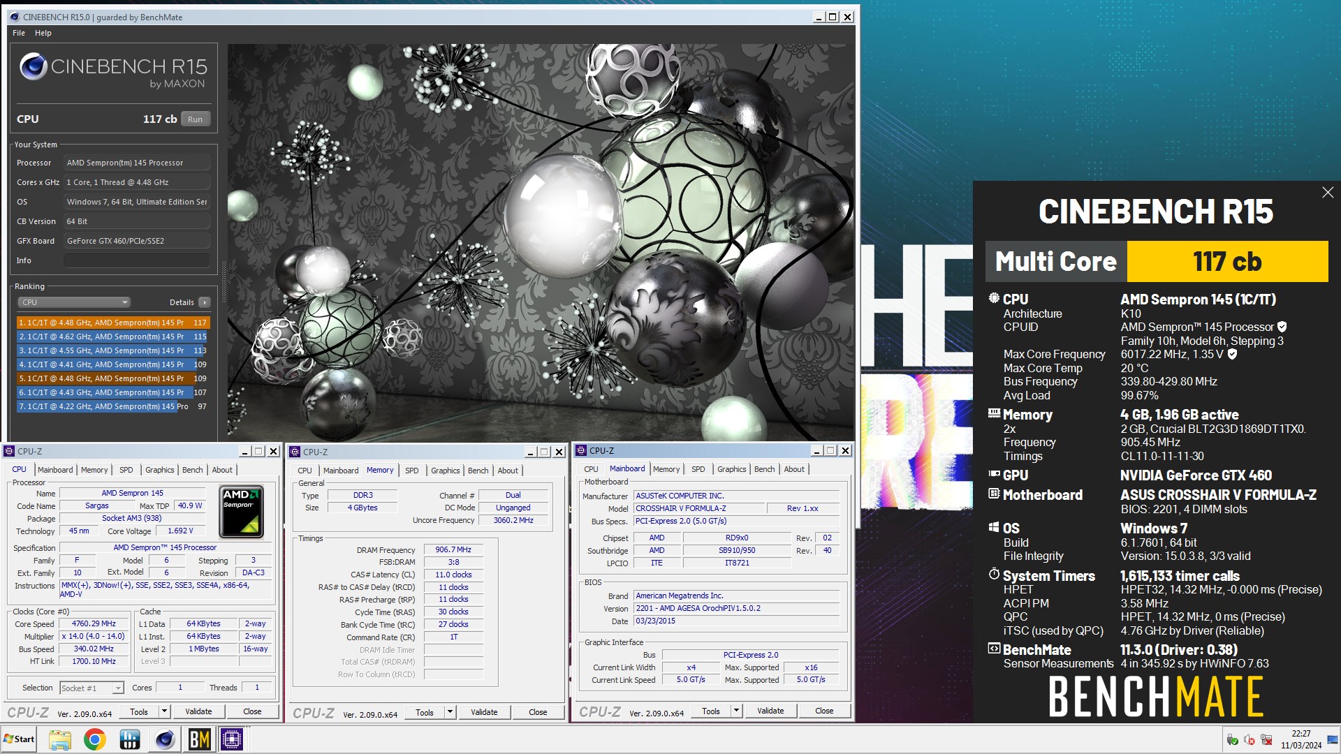1341x754 pixels.
Task: Click BIOS Date value 03/23/2015
Action: point(736,621)
